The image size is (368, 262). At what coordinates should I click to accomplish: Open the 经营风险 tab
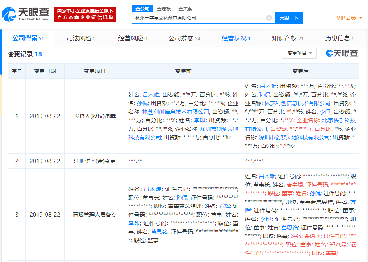(132, 38)
